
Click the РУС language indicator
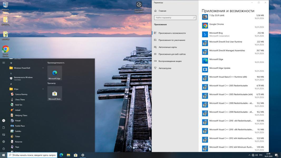point(261,155)
